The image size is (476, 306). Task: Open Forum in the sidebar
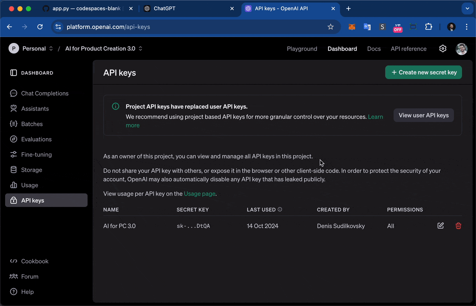[46, 276]
